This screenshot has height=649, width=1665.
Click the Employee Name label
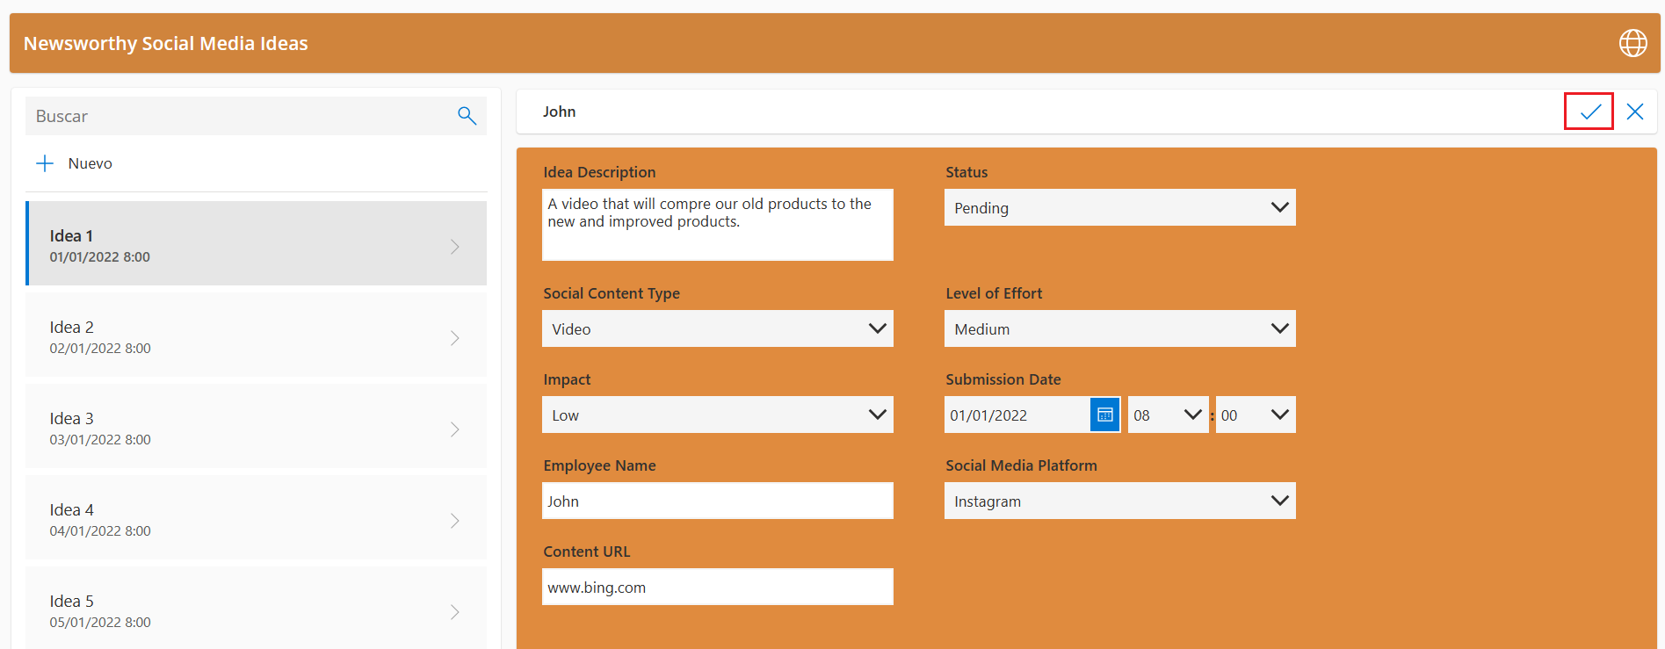[599, 465]
